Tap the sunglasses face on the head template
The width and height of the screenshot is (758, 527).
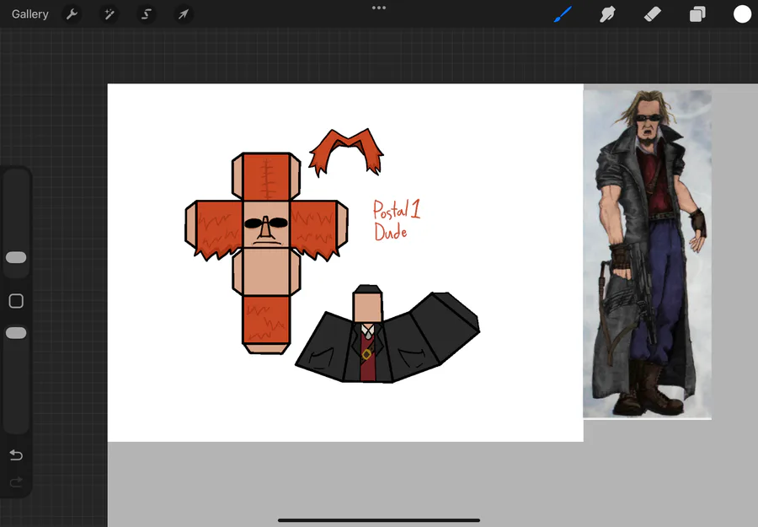click(266, 224)
